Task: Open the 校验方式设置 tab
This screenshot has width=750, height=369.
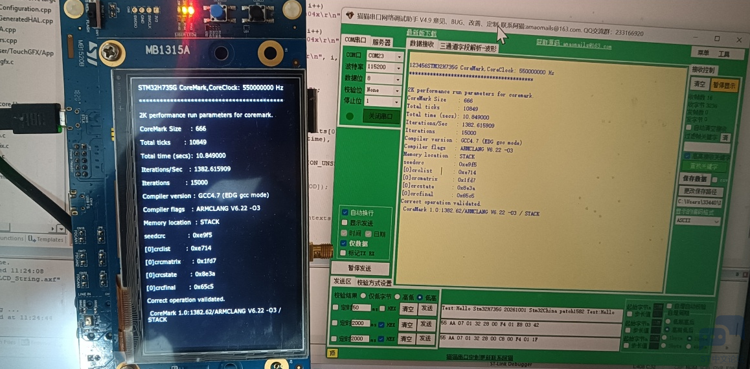Action: 374,282
